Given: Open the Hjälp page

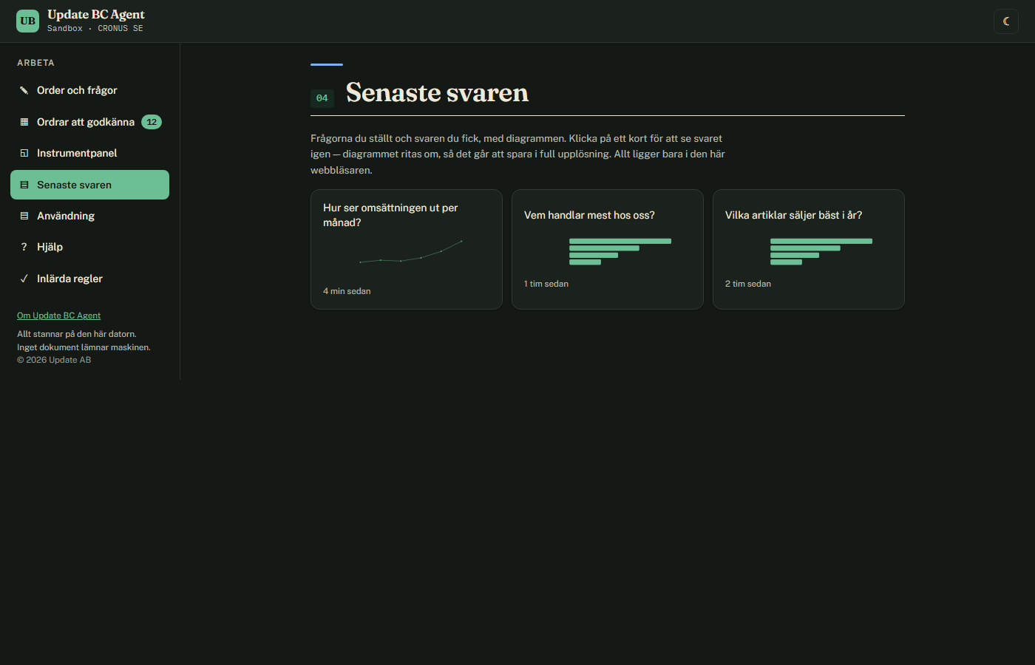Looking at the screenshot, I should 89,247.
